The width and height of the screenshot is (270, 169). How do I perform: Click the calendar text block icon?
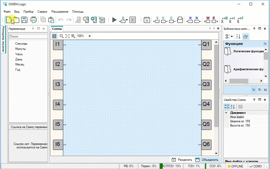click(x=147, y=20)
